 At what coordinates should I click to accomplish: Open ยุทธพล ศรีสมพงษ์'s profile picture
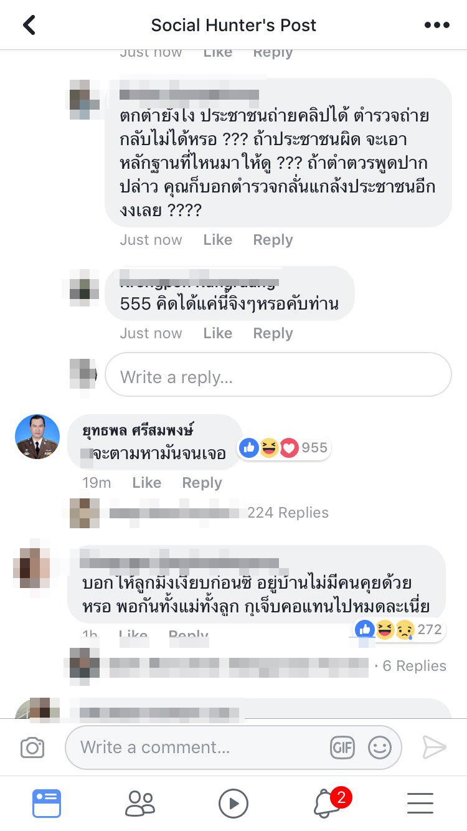coord(37,437)
